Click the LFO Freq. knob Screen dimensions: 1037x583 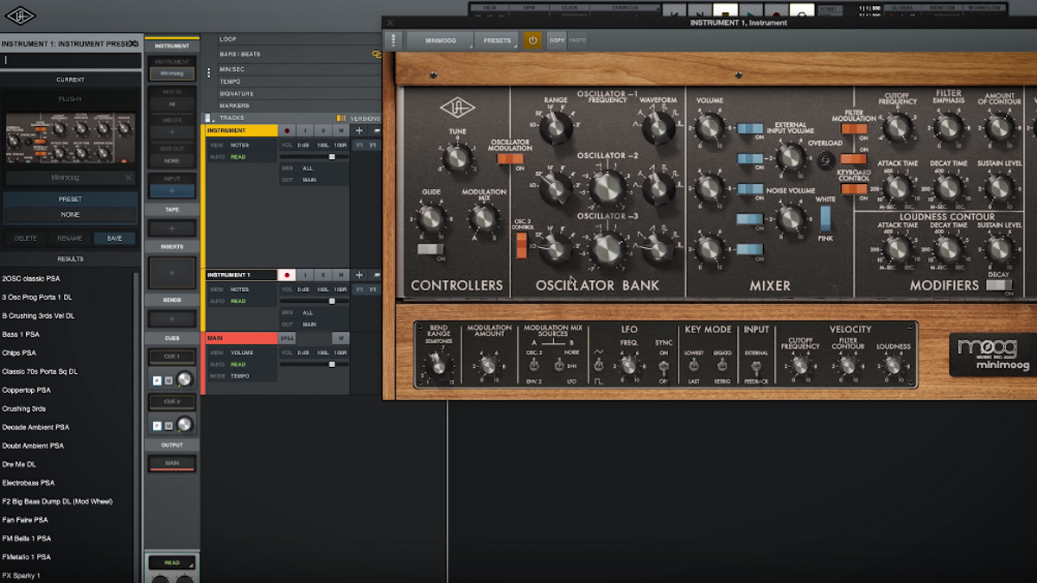tap(628, 365)
